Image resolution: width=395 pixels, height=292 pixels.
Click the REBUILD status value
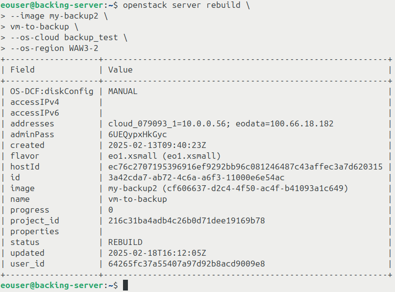click(125, 242)
